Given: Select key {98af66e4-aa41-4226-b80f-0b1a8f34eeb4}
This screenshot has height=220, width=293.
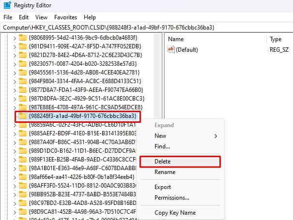Looking at the screenshot, I should 81,177.
